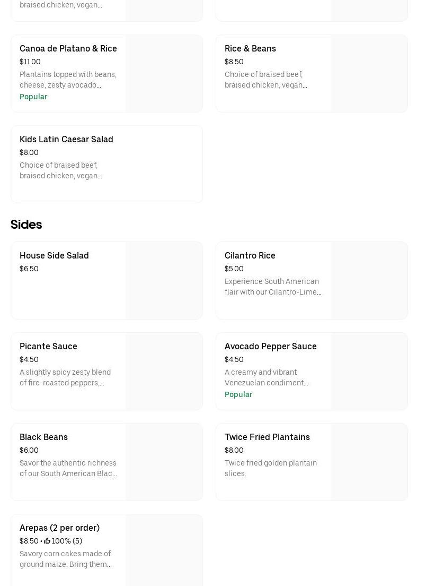Click Popular badge under Avocado Pepper Sauce
Image resolution: width=426 pixels, height=586 pixels.
(238, 394)
